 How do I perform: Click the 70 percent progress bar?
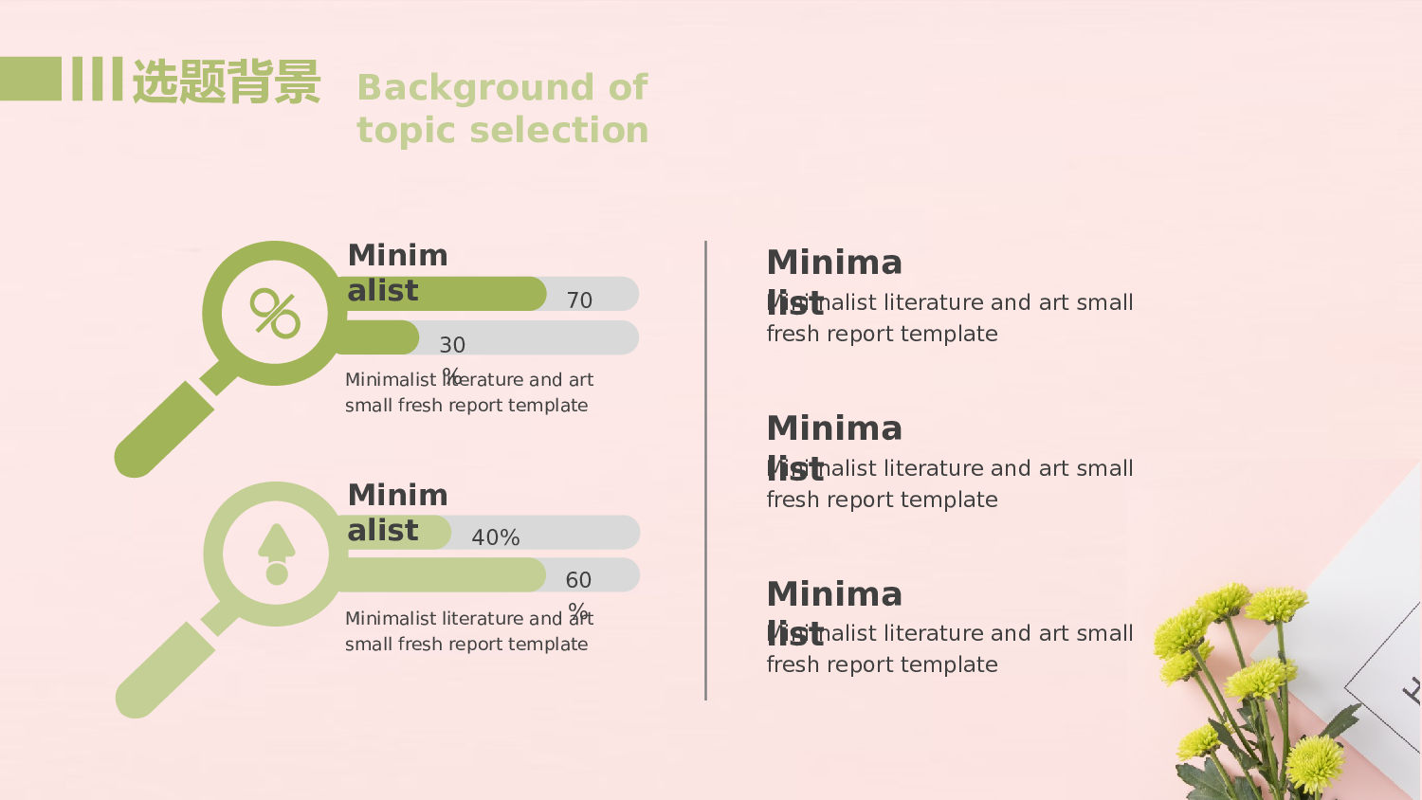[486, 294]
